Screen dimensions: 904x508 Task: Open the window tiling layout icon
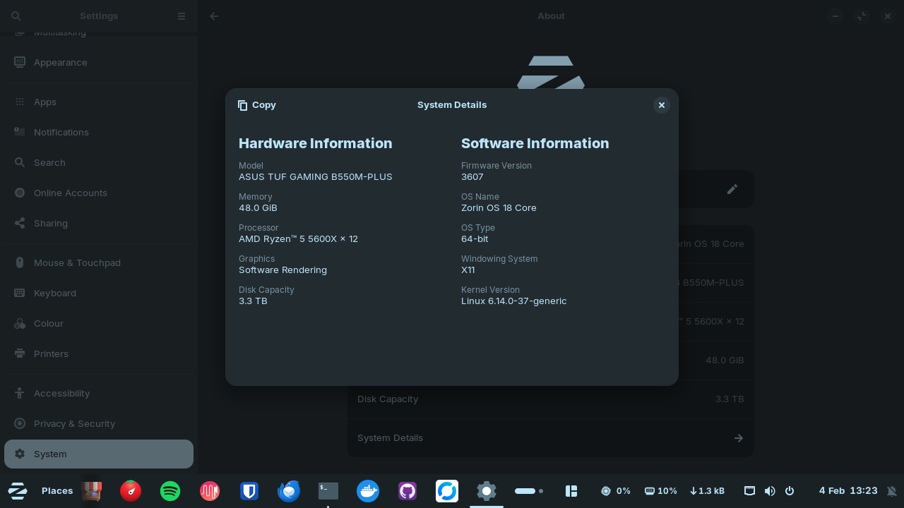point(571,491)
